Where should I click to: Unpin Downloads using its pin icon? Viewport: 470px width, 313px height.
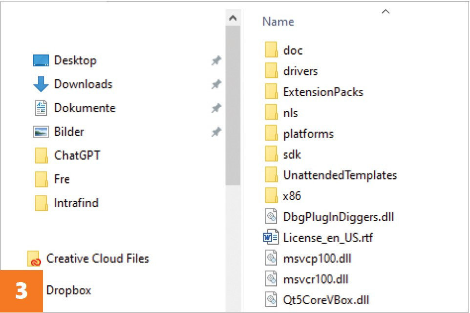click(x=216, y=84)
